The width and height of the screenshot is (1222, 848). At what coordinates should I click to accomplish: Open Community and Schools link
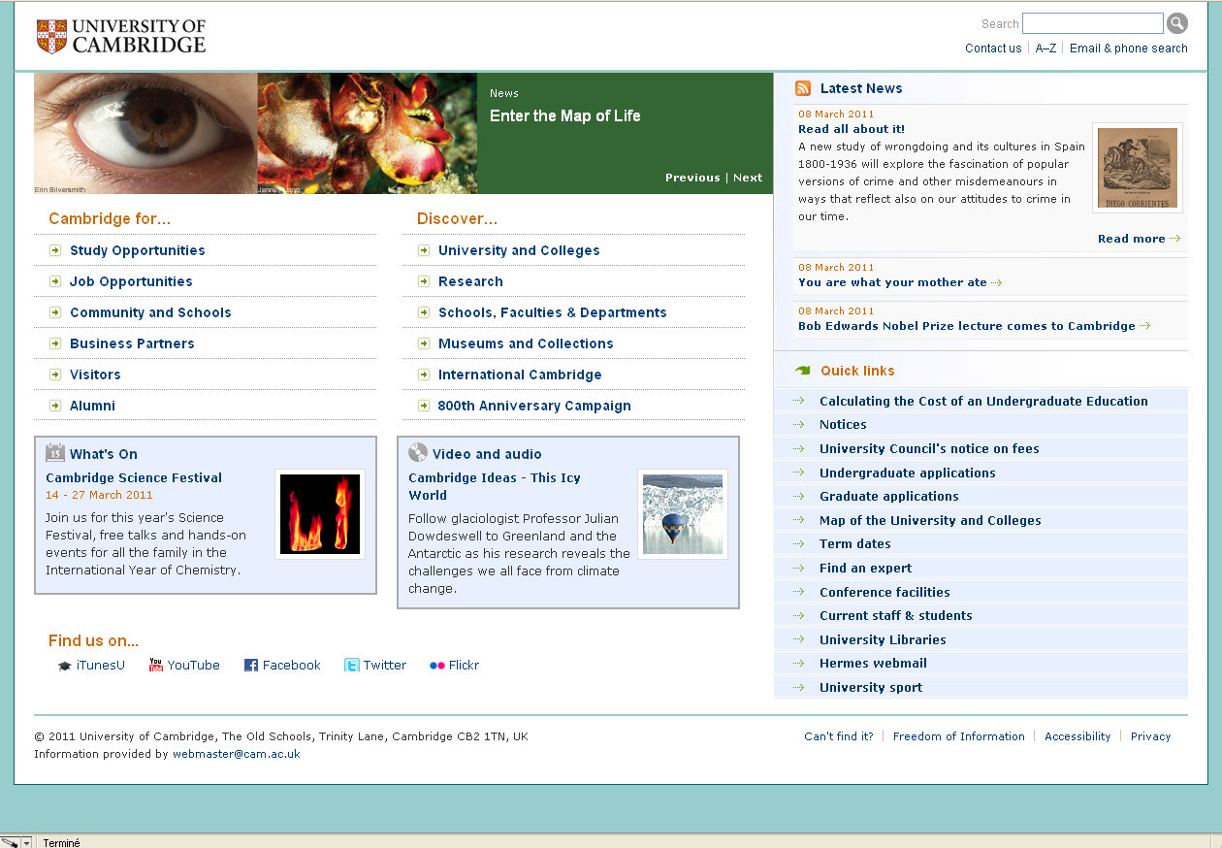[x=150, y=312]
